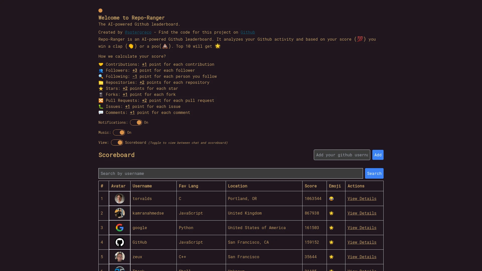Click zeux avatar profile image
This screenshot has width=482, height=271.
[x=119, y=257]
